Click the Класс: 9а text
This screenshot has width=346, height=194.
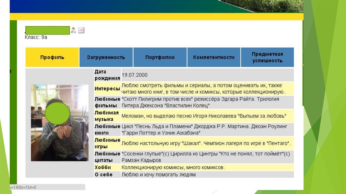36,37
